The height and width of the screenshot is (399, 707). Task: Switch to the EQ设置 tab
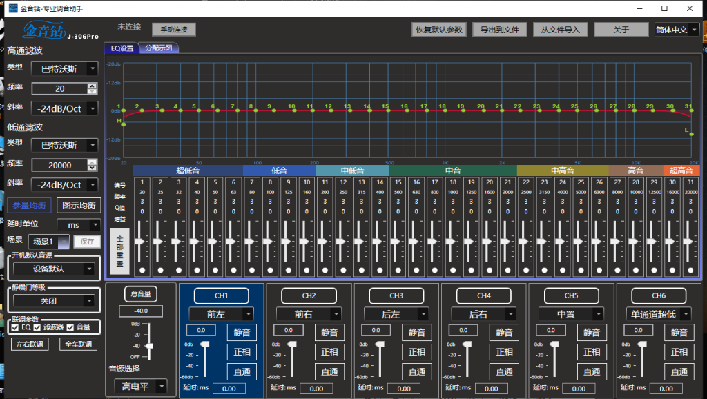click(122, 48)
